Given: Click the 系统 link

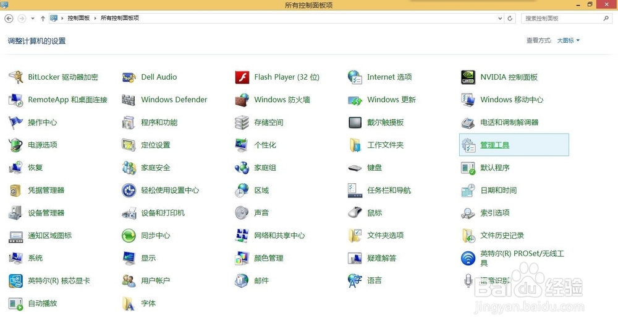Looking at the screenshot, I should click(35, 258).
